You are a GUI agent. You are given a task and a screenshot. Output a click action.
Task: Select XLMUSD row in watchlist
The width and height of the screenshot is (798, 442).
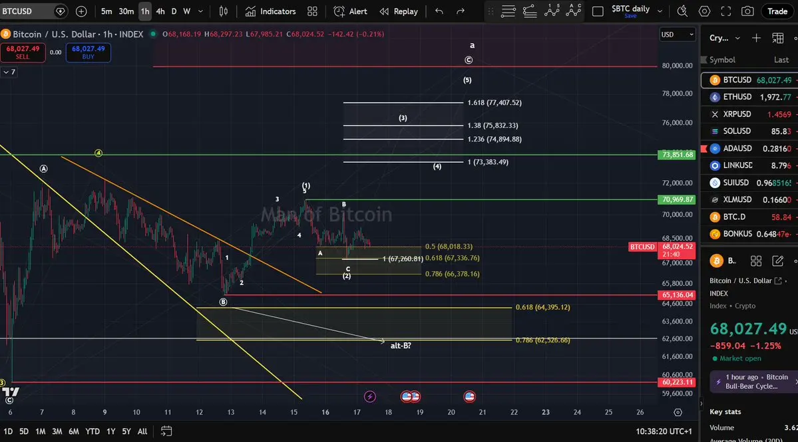pos(749,199)
